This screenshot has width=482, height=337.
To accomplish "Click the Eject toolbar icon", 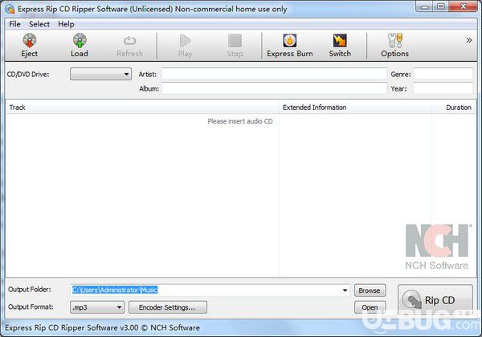I will pos(30,45).
